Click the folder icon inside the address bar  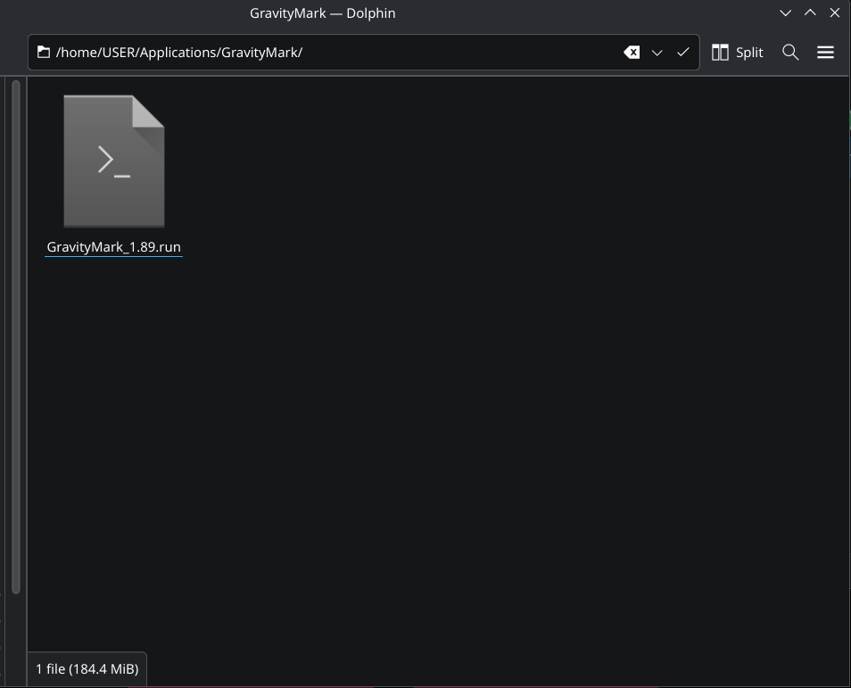click(44, 52)
